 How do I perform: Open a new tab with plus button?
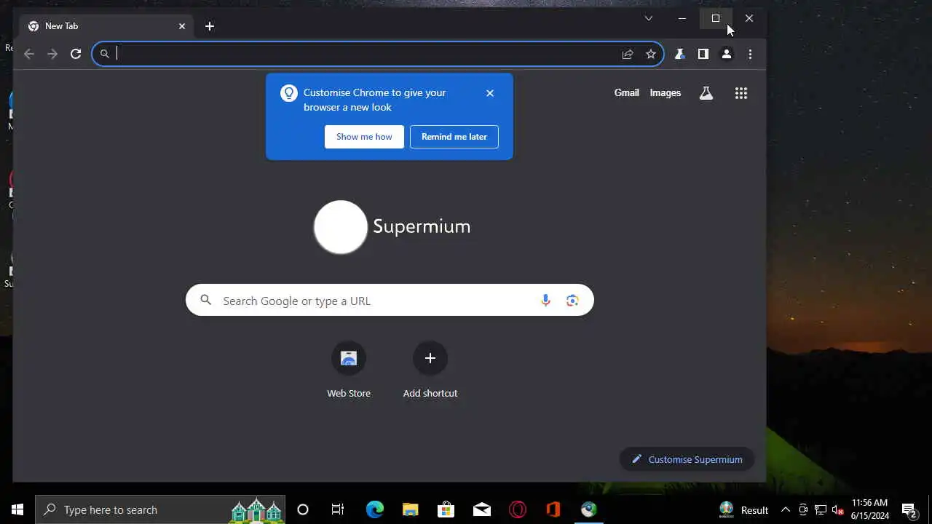210,26
